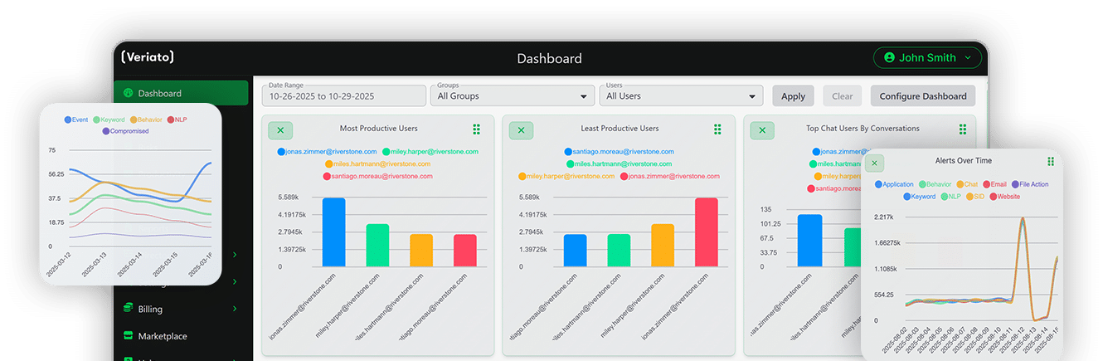Click tallest blue bar in Top Chat Users
Image resolution: width=1103 pixels, height=361 pixels.
[809, 241]
